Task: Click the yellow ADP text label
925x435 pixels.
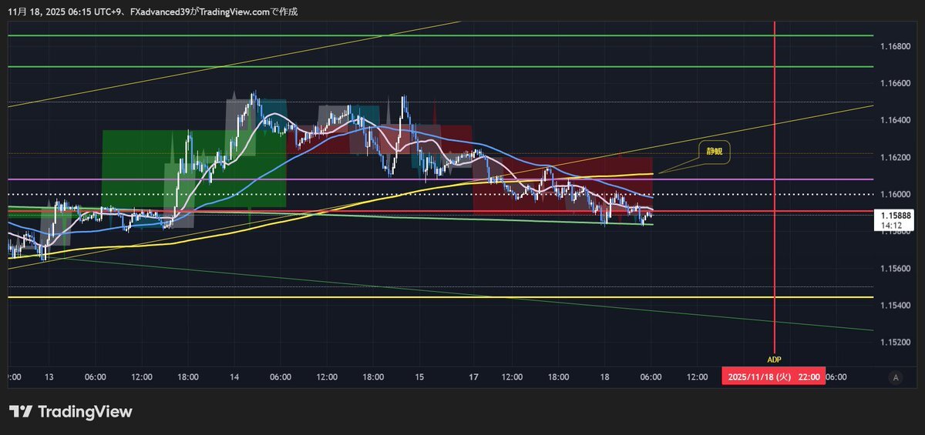Action: (x=774, y=359)
